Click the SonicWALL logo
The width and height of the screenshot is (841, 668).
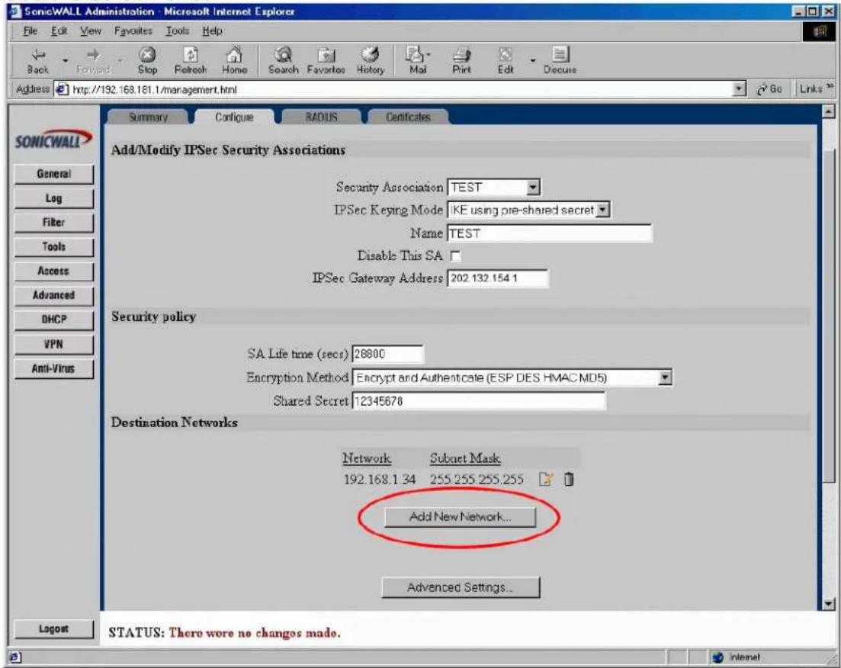(x=53, y=140)
